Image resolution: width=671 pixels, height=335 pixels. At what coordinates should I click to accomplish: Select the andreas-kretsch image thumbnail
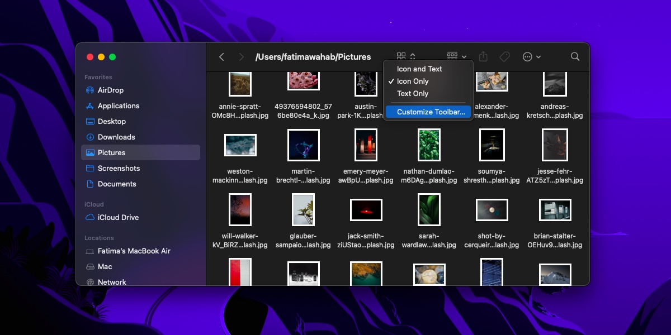click(555, 84)
